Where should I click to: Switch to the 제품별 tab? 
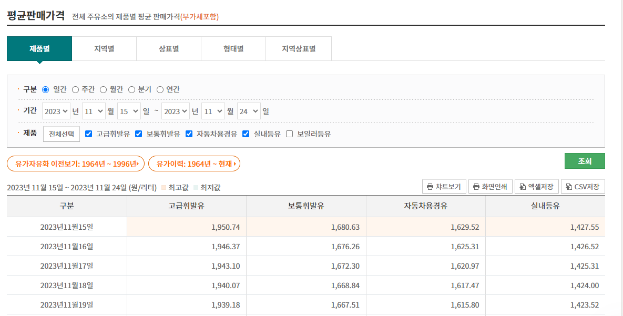click(x=39, y=49)
